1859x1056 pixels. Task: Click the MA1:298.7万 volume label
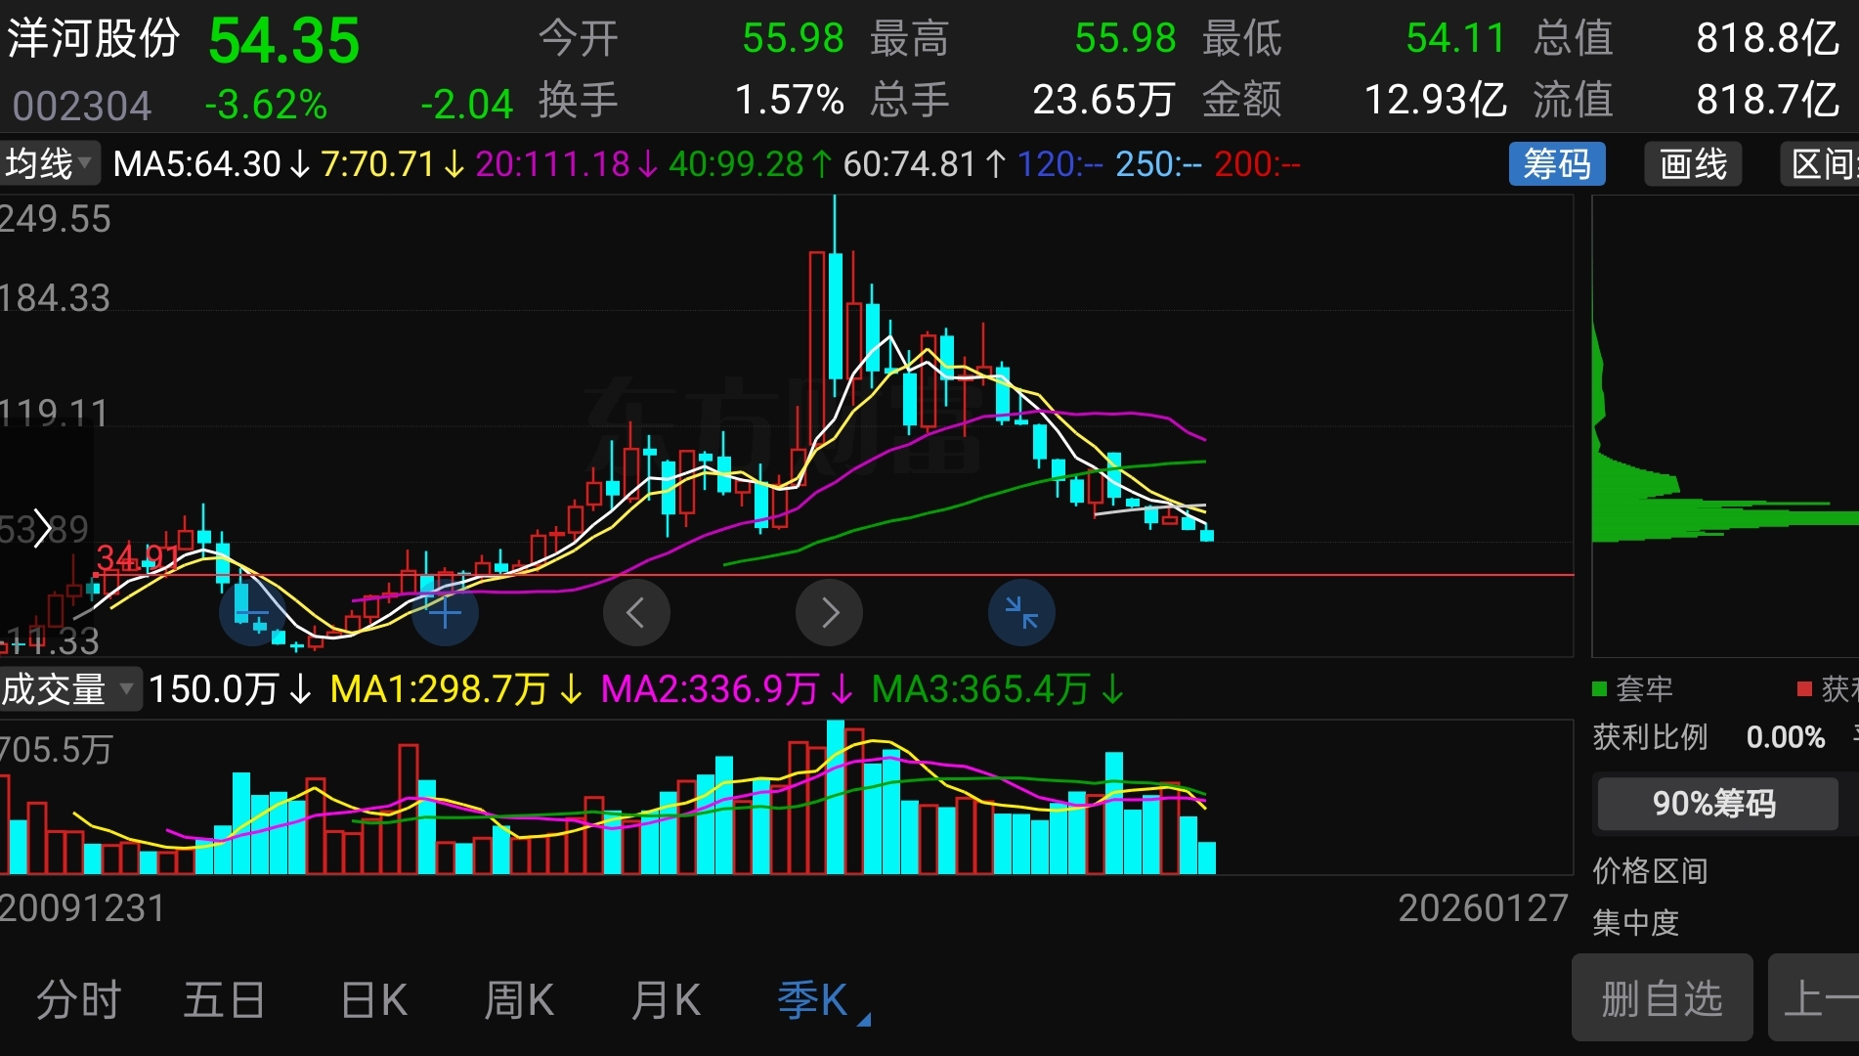456,689
